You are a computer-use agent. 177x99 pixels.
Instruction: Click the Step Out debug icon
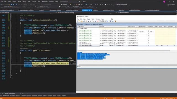(88, 5)
